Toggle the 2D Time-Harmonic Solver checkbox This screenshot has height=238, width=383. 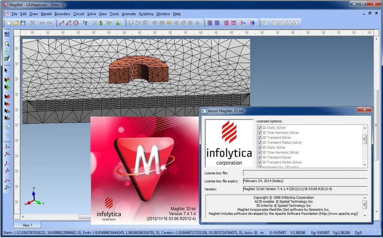[x=259, y=133]
